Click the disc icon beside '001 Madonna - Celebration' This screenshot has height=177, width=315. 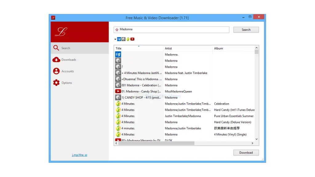[118, 85]
